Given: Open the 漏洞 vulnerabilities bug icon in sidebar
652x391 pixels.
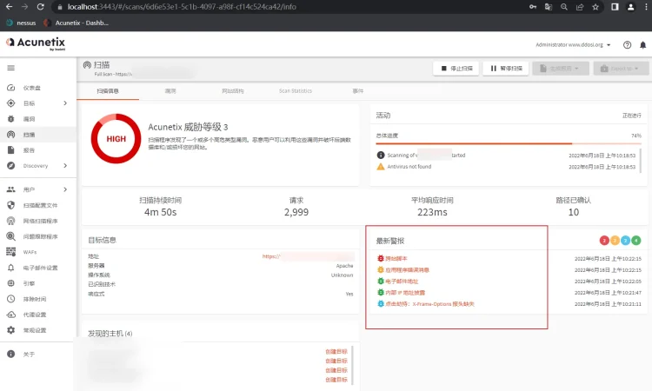Looking at the screenshot, I should pyautogui.click(x=10, y=119).
